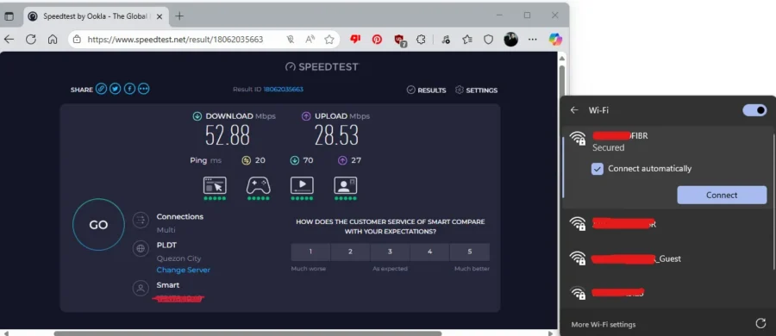The height and width of the screenshot is (336, 776).
Task: Start a new test with GO
Action: 98,225
